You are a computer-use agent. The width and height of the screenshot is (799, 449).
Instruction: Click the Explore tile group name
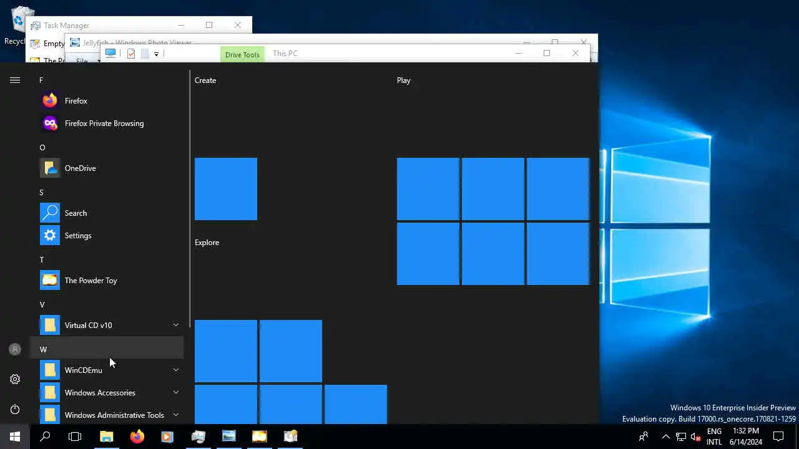click(207, 242)
